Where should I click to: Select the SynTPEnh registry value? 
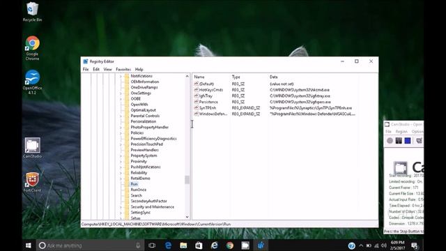pos(208,108)
